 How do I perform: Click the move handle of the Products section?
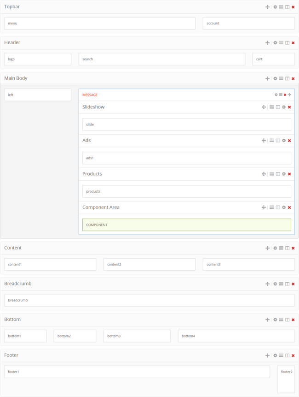[x=264, y=174]
